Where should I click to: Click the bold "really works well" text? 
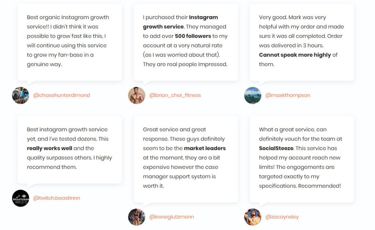pos(49,148)
